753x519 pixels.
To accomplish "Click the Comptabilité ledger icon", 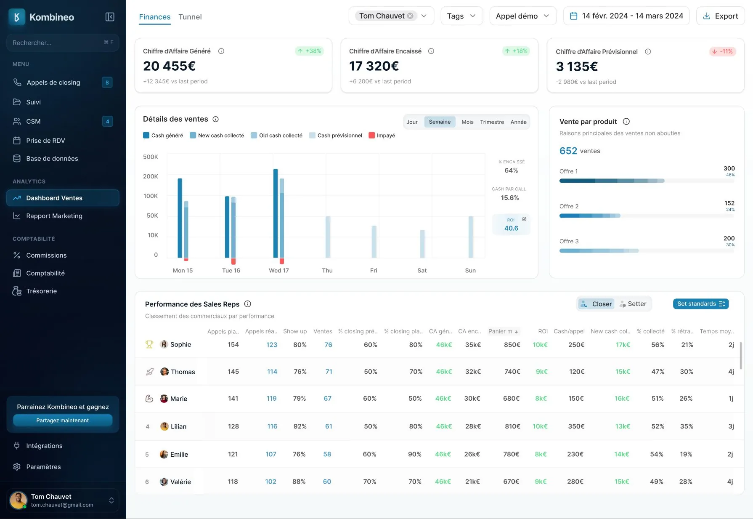I will coord(17,273).
